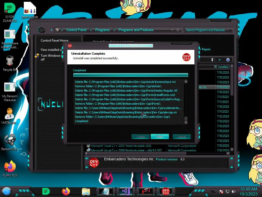Select Programs and Features breadcrumb

136,30
